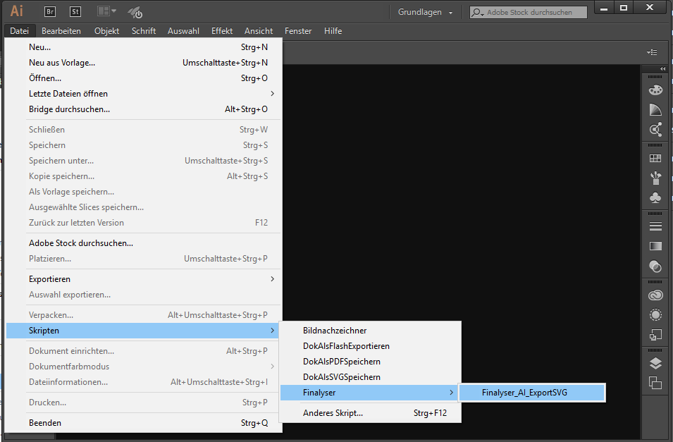Expand the collapsed panel dock arrows

[x=663, y=68]
